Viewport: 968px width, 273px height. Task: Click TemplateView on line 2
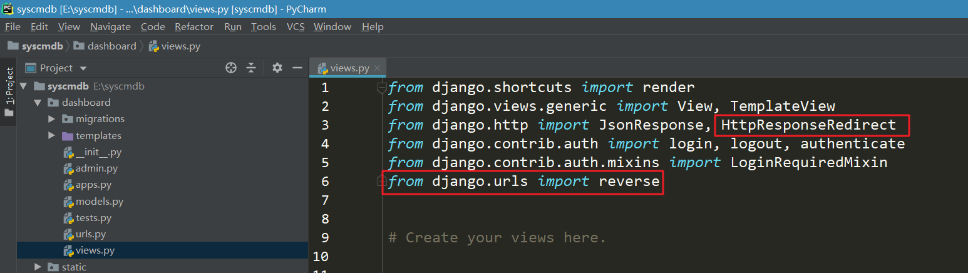(783, 106)
